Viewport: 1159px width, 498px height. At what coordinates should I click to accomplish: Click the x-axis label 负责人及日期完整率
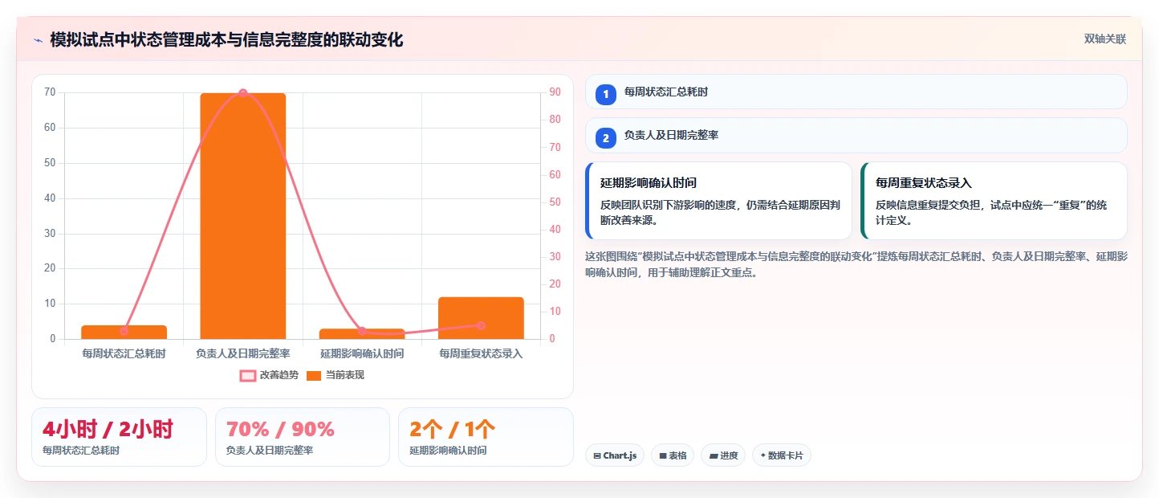click(x=243, y=353)
